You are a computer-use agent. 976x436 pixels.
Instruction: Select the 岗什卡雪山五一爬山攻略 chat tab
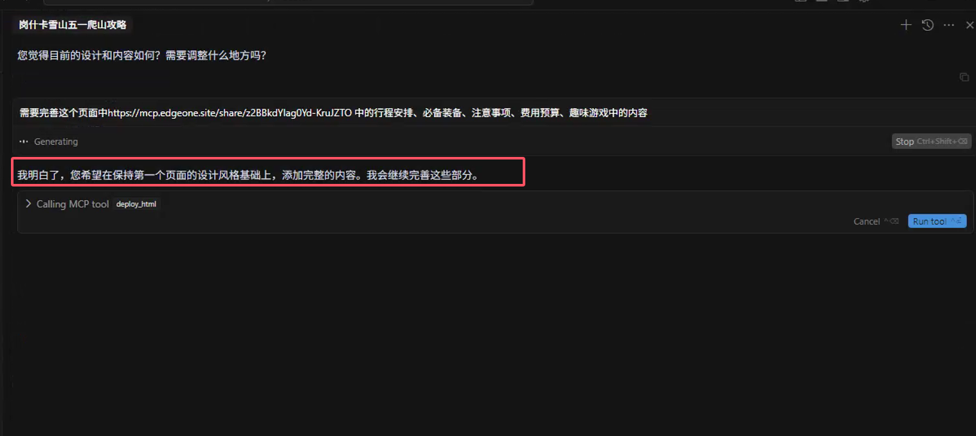[73, 25]
